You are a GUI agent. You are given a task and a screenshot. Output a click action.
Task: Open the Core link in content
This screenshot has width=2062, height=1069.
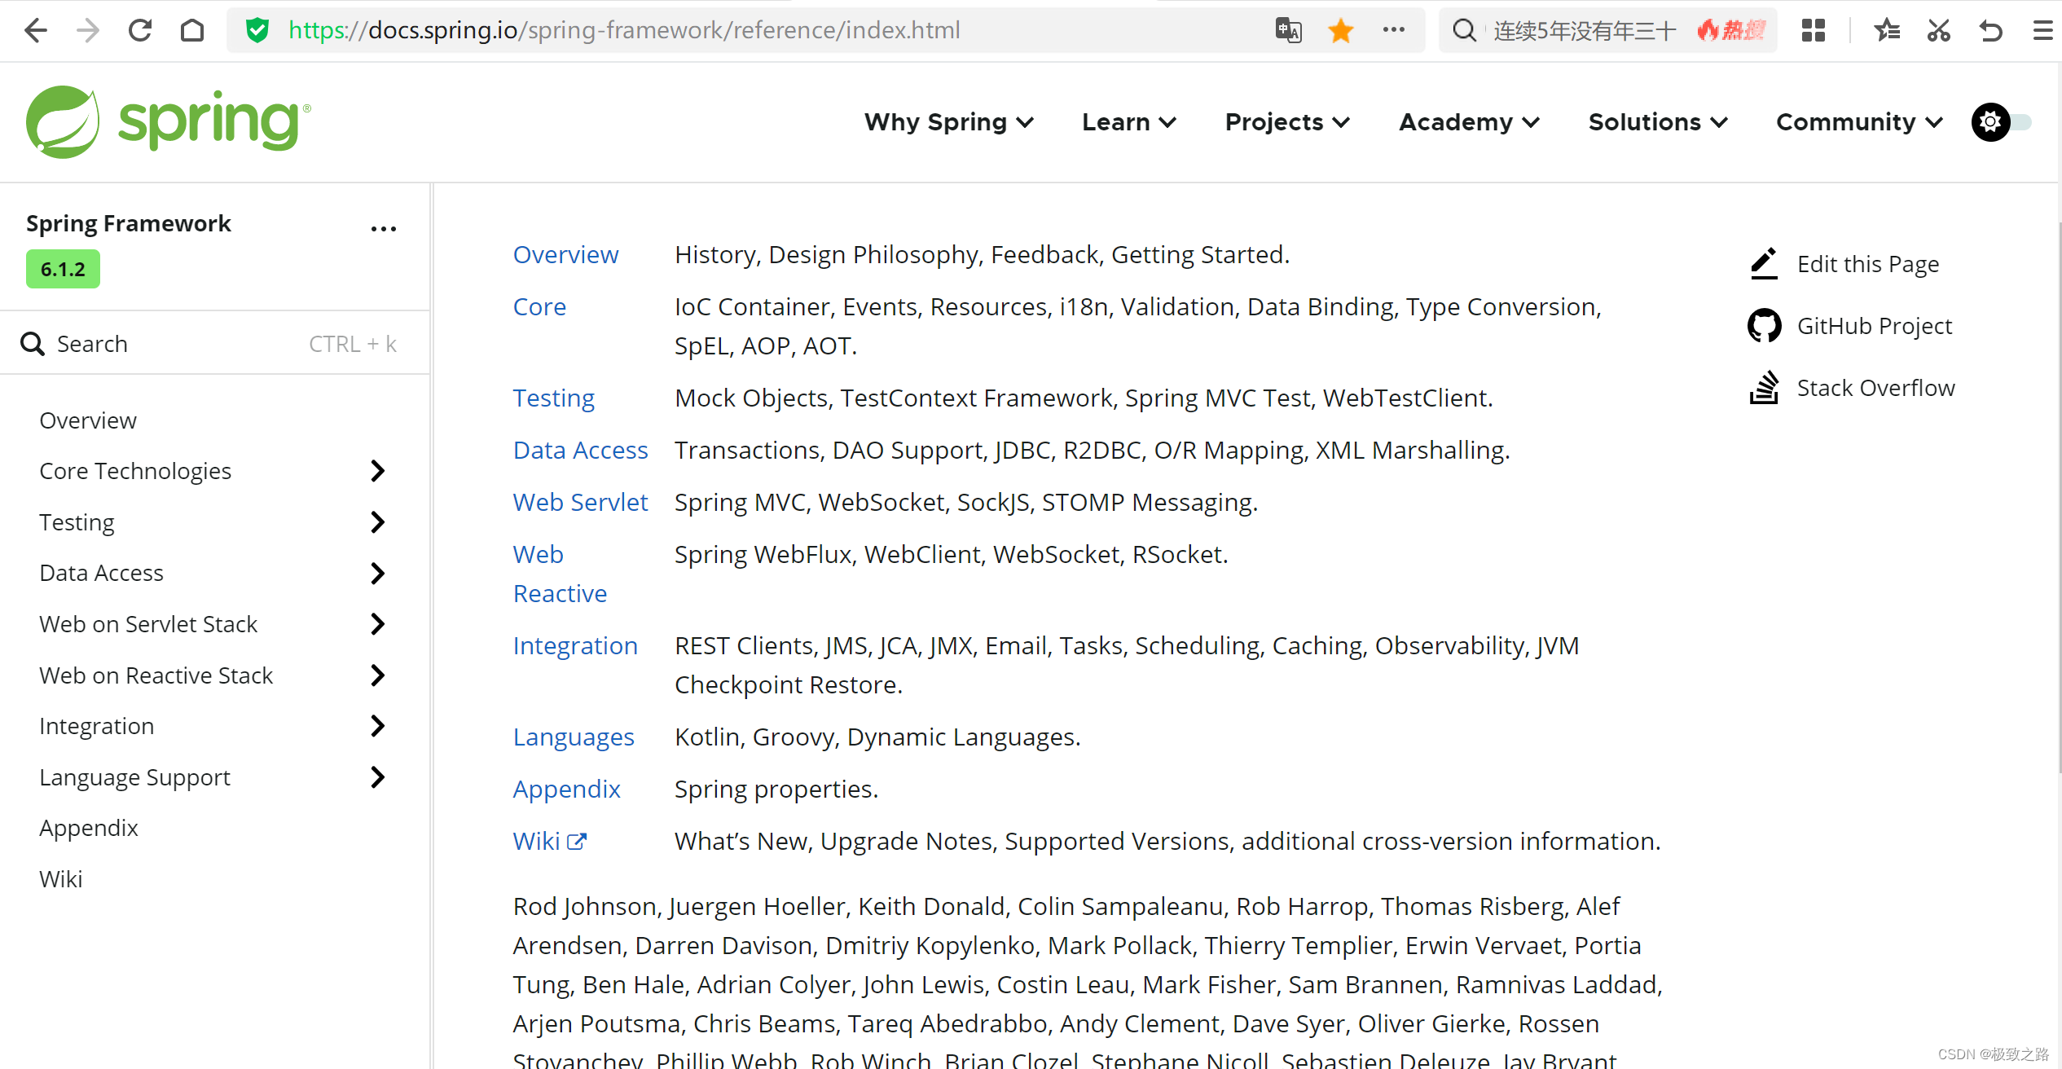[x=539, y=307]
